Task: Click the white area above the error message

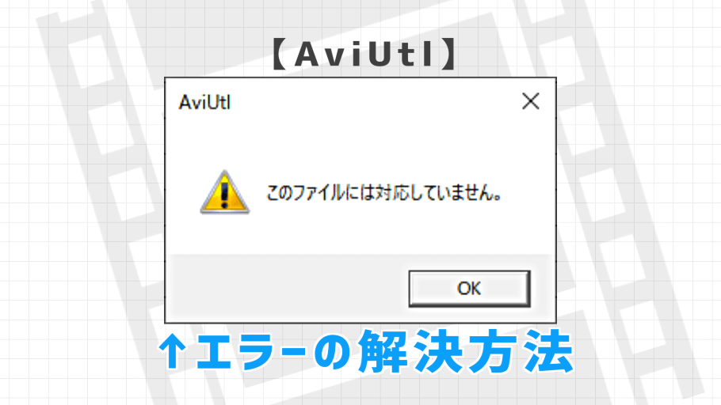Action: tap(360, 147)
